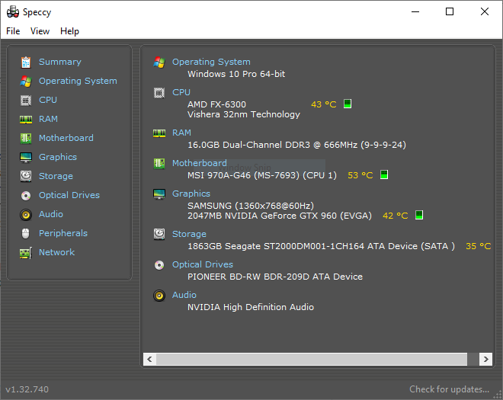Click the Windows 10 Pro 64-bit text
Image resolution: width=503 pixels, height=400 pixels.
click(236, 74)
